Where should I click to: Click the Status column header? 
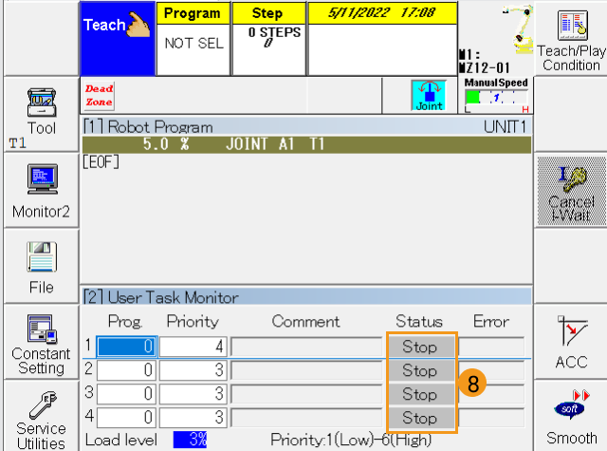(419, 321)
